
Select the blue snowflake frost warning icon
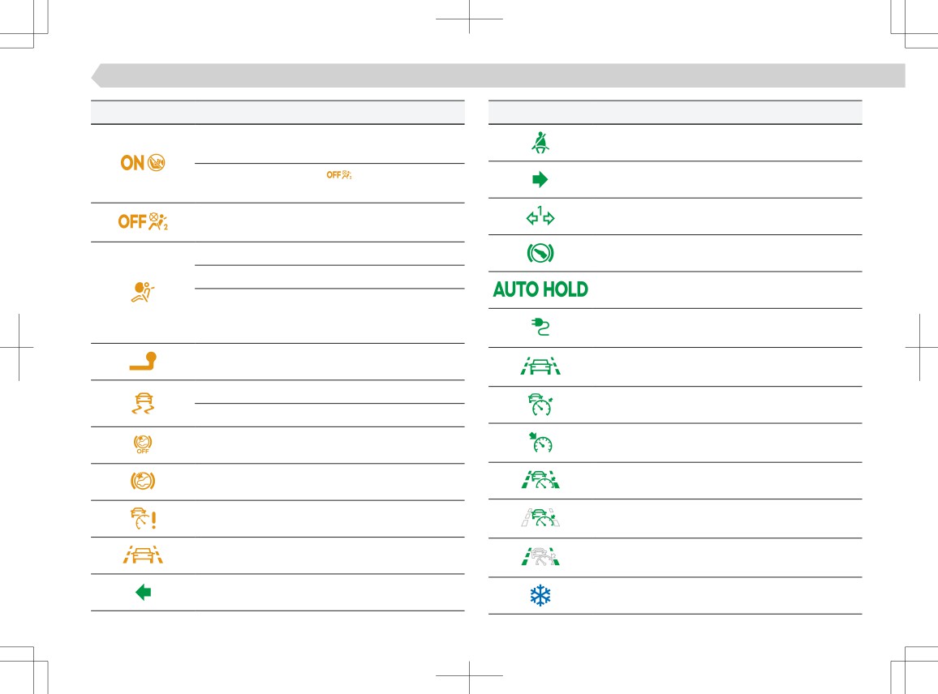point(540,595)
